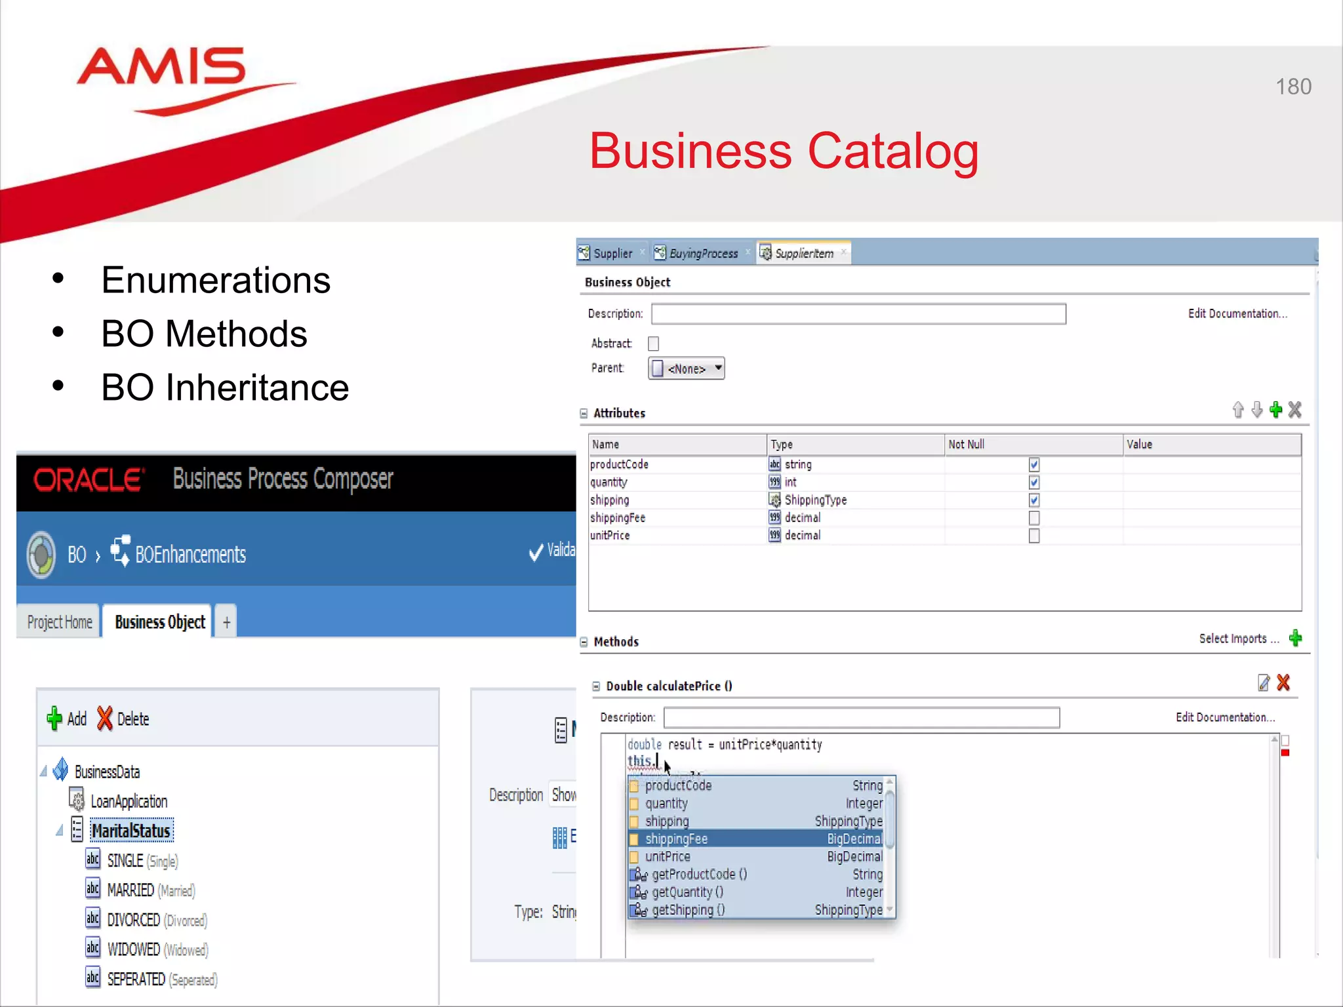The height and width of the screenshot is (1007, 1343).
Task: Edit calculatePrice method pencil icon
Action: coord(1264,682)
